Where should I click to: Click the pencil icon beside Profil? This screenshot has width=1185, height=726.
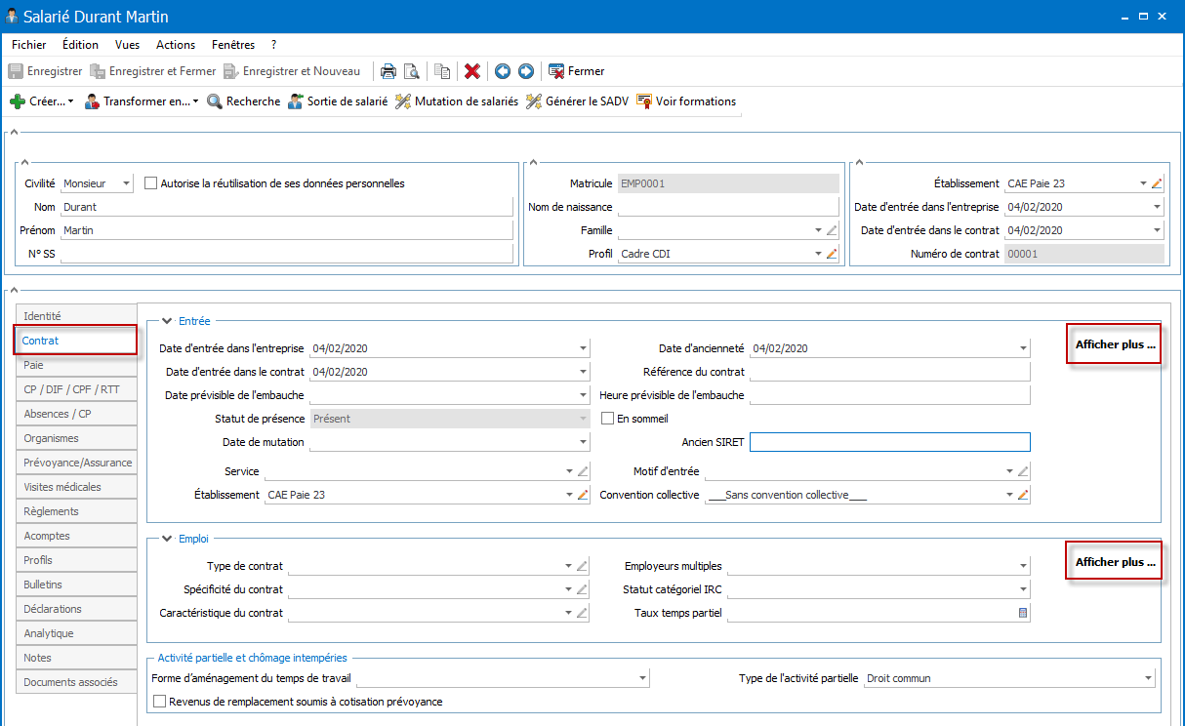click(832, 254)
